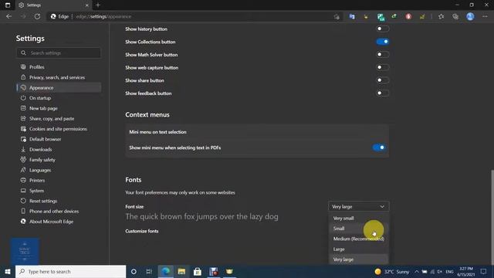Image resolution: width=494 pixels, height=278 pixels.
Task: Open the volume speaker tray icon
Action: tap(439, 271)
